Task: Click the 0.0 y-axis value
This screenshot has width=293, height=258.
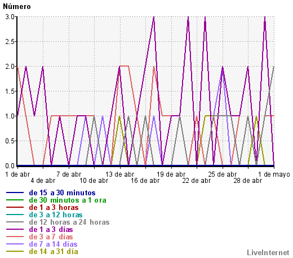Action: [x=10, y=166]
